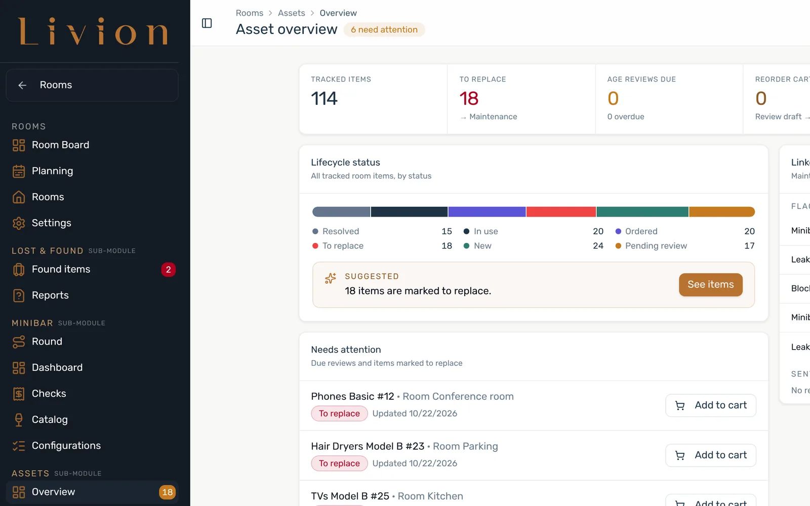This screenshot has width=810, height=506.
Task: Toggle the sidebar collapse icon
Action: coord(207,23)
